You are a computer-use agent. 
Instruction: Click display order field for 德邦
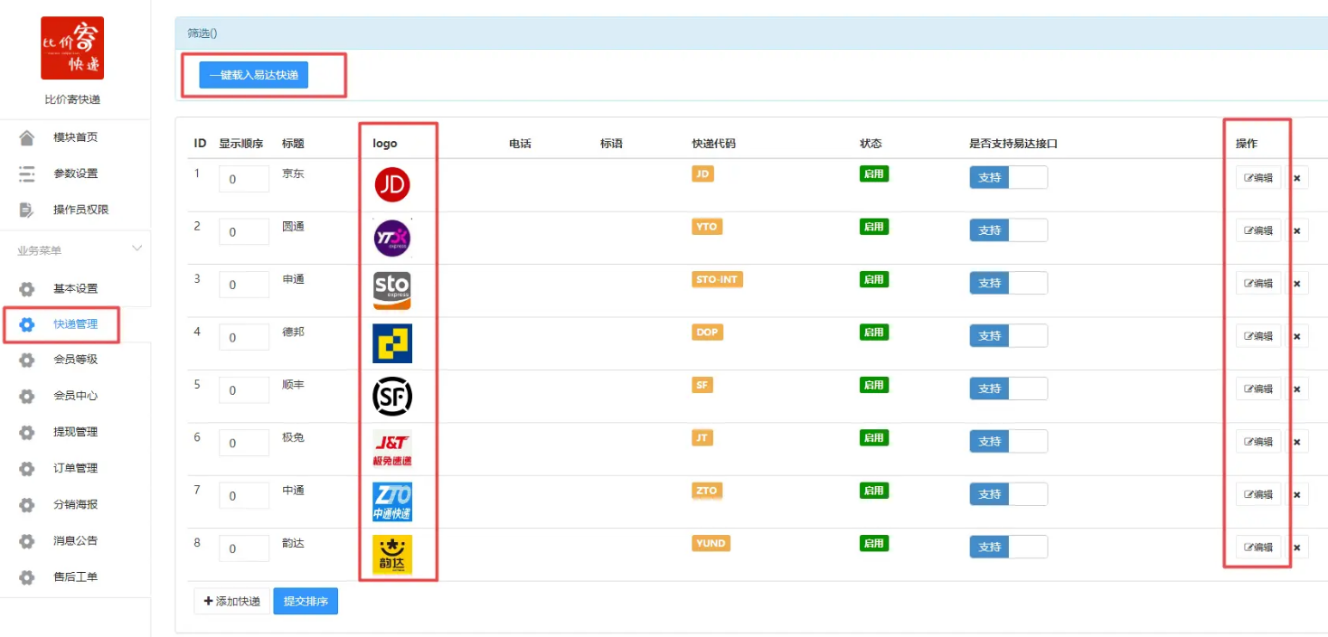tap(244, 337)
